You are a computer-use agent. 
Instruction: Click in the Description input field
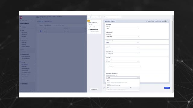point(123,36)
